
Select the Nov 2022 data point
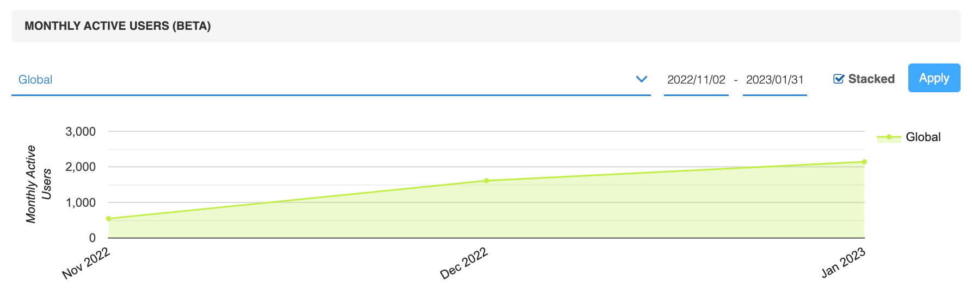[109, 219]
